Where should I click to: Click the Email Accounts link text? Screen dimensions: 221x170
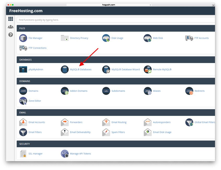click(x=37, y=122)
